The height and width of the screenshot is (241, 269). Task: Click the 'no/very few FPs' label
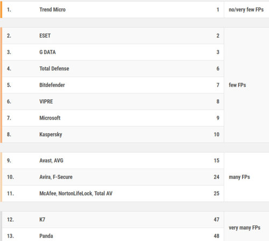(x=246, y=10)
